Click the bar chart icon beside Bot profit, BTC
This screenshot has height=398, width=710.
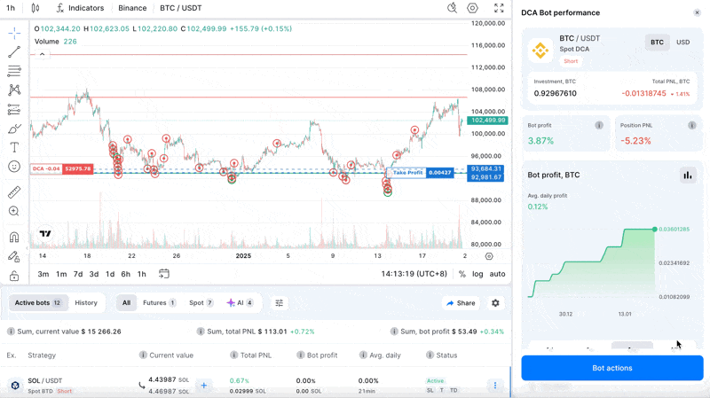pyautogui.click(x=687, y=176)
